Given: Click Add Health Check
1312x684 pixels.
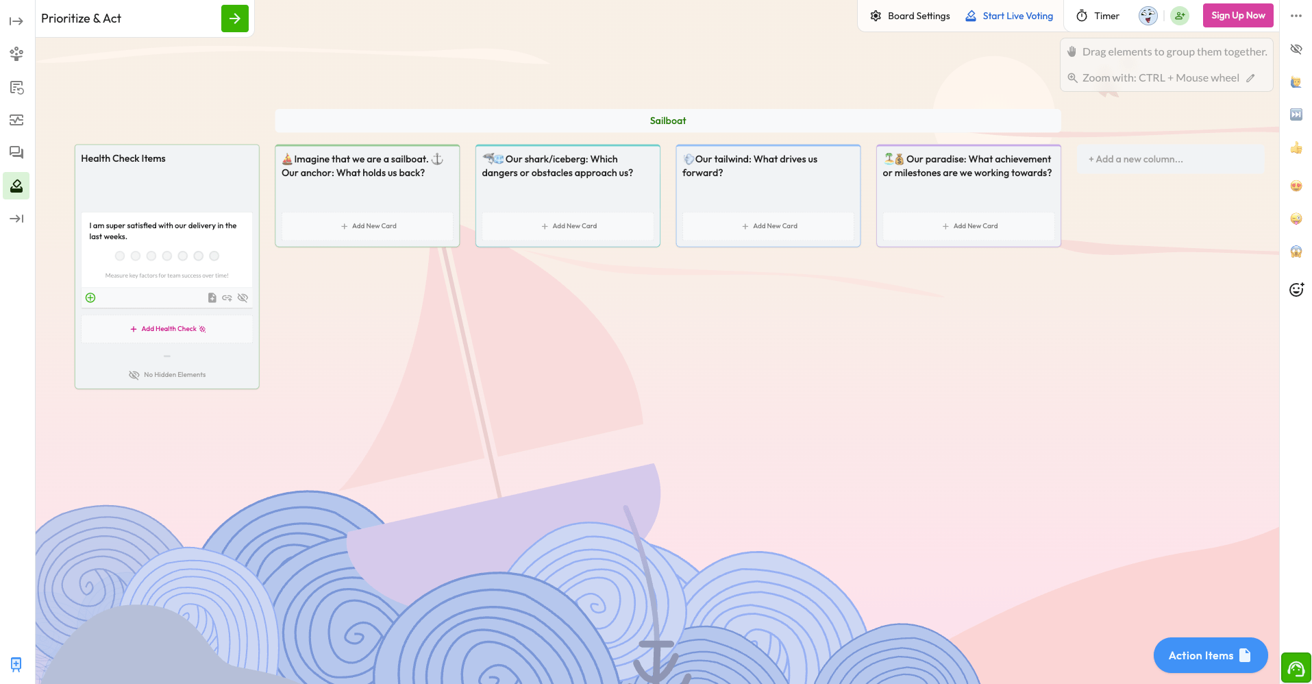Looking at the screenshot, I should pyautogui.click(x=167, y=329).
